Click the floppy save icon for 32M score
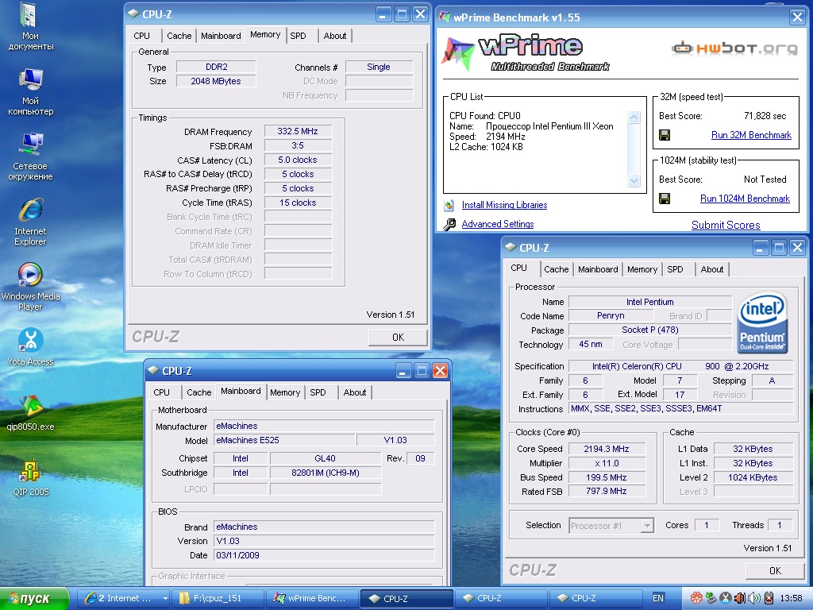Screen dimensions: 813x610 point(665,135)
